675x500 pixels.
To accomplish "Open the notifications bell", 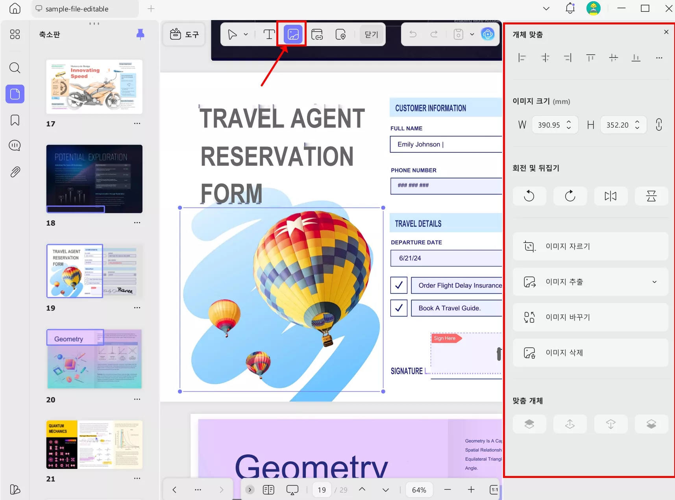I will point(570,8).
